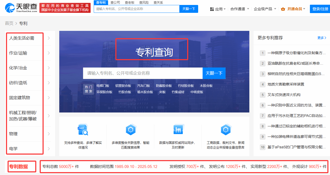Image resolution: width=330 pixels, height=175 pixels.
Task: Click the top bar 天眼一下 button
Action: [x=189, y=9]
